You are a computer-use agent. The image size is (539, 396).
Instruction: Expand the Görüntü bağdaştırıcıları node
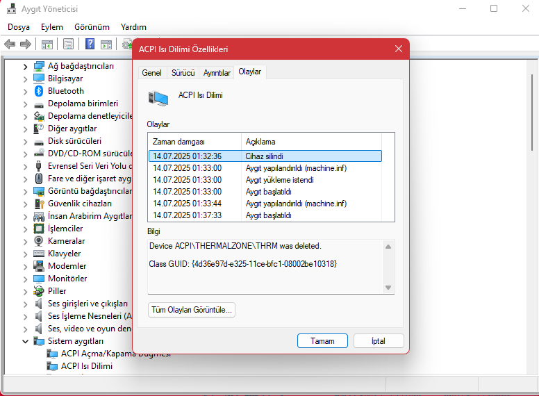coord(25,192)
